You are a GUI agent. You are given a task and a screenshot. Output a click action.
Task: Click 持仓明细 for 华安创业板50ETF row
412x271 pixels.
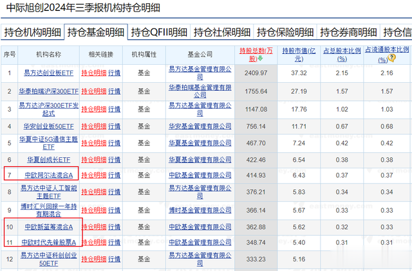tap(94, 127)
